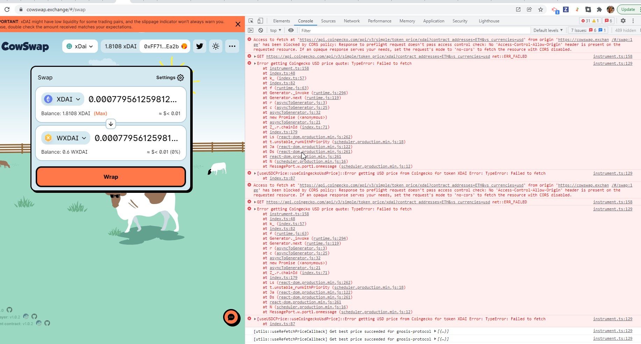
Task: Switch to the Elements tab
Action: tap(282, 21)
